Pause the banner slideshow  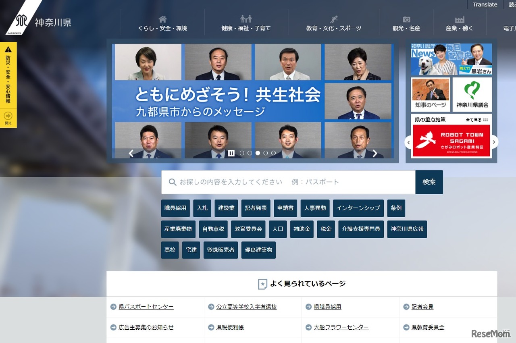[231, 153]
